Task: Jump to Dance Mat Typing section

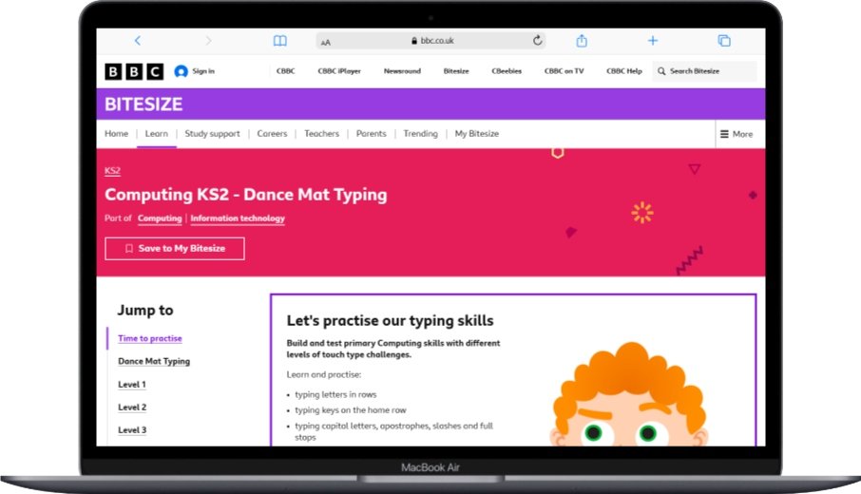Action: point(154,361)
